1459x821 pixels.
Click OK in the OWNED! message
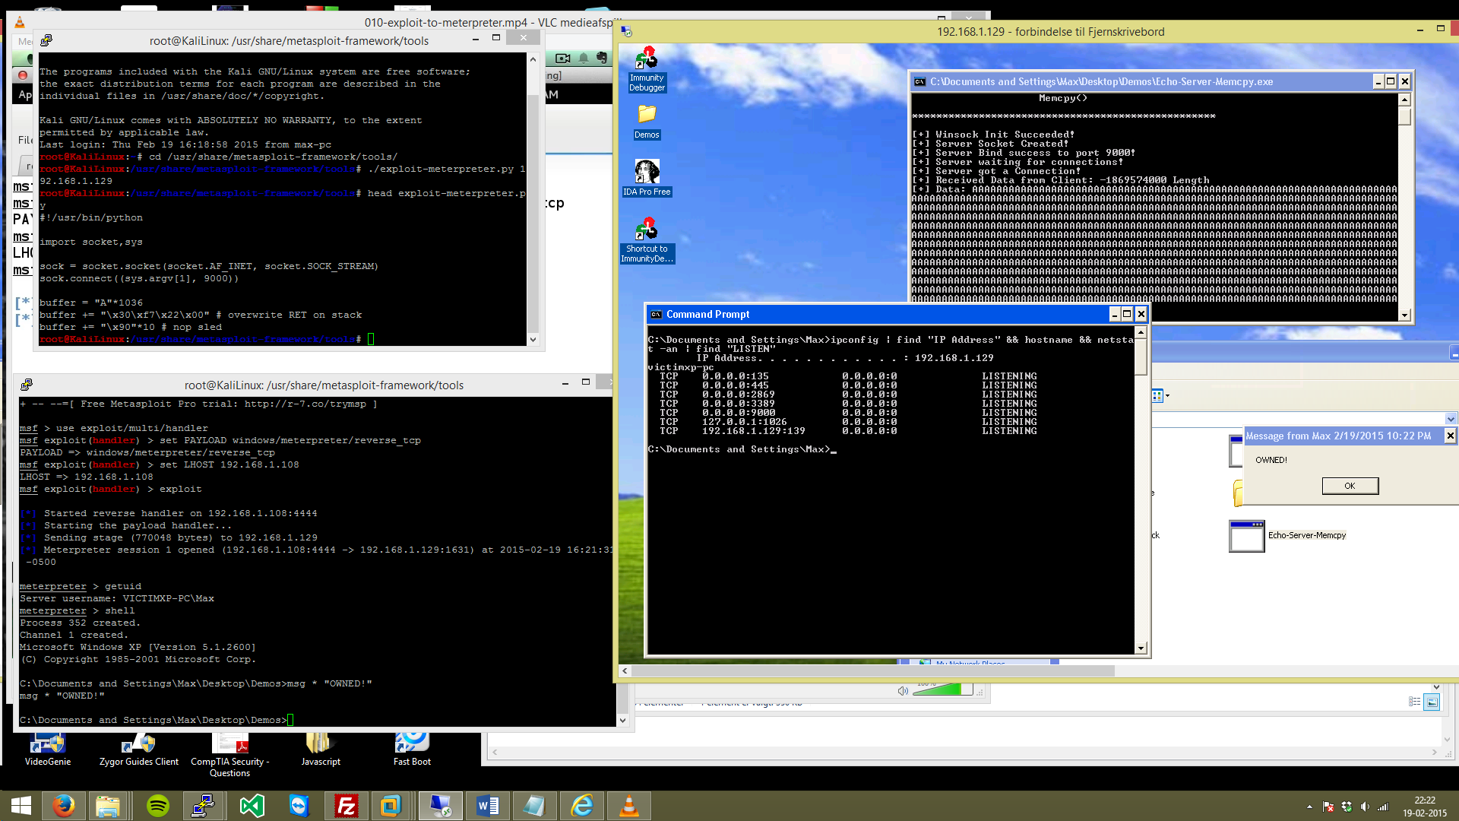(x=1350, y=486)
